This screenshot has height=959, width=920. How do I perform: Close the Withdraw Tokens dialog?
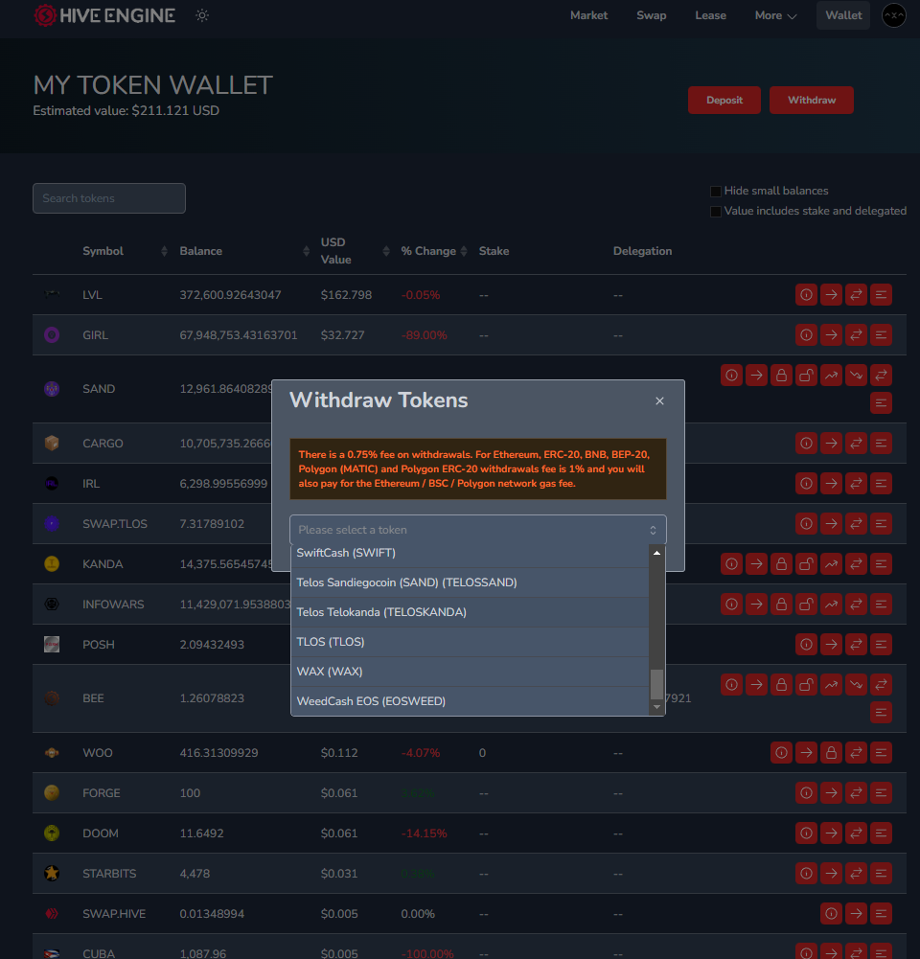659,401
